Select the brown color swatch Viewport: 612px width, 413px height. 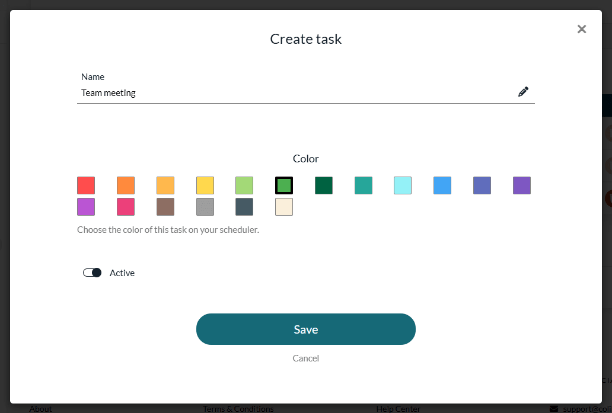pos(165,207)
